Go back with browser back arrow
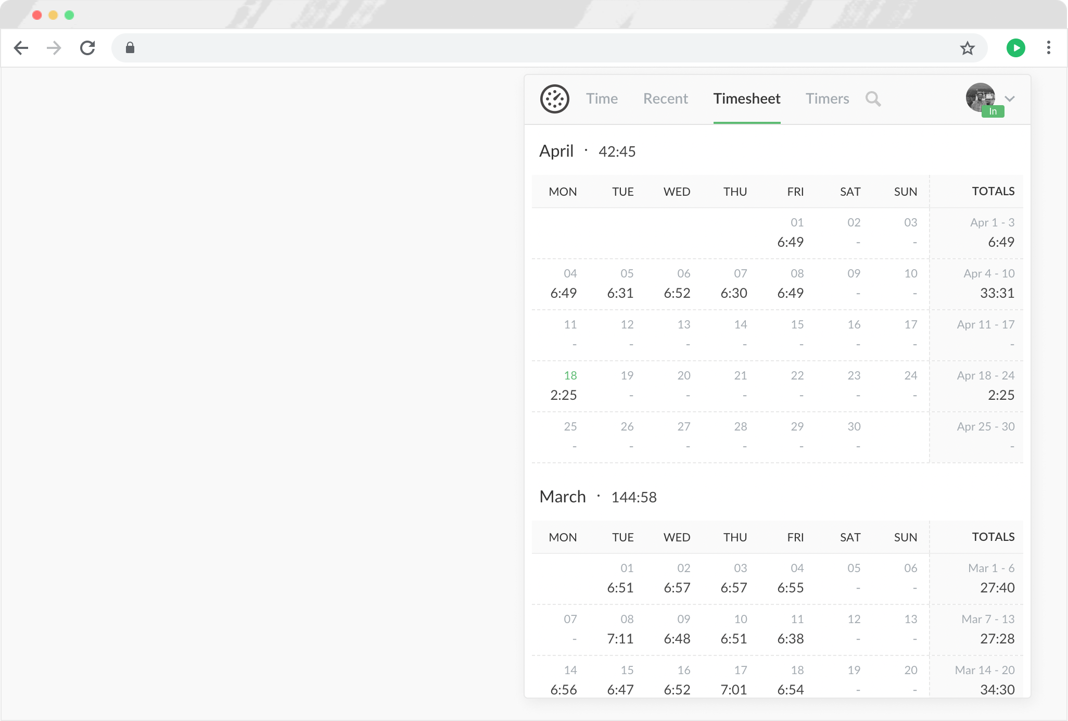Image resolution: width=1068 pixels, height=721 pixels. point(21,48)
